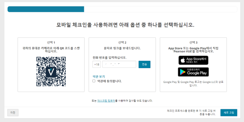Select the 선택 2 heading text
This screenshot has height=122, width=244.
[x=122, y=43]
